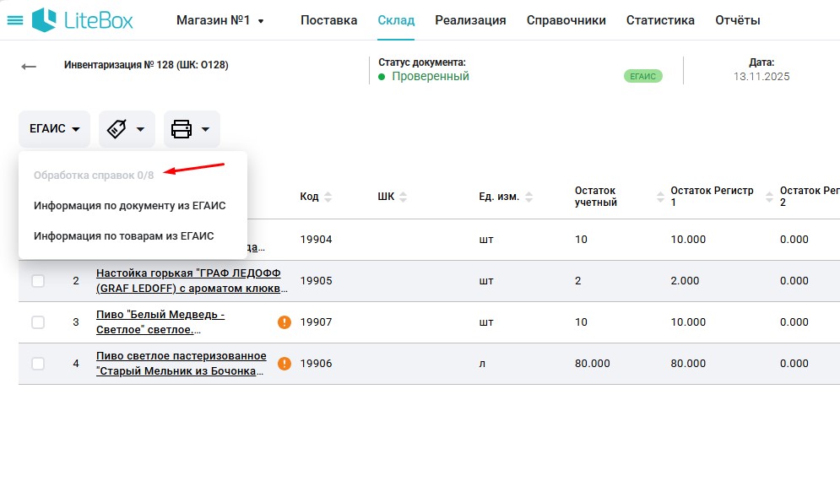840x481 pixels.
Task: Switch to the Поставка tab
Action: 328,20
